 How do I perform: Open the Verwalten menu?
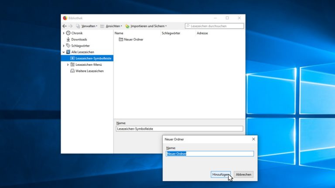pyautogui.click(x=89, y=26)
